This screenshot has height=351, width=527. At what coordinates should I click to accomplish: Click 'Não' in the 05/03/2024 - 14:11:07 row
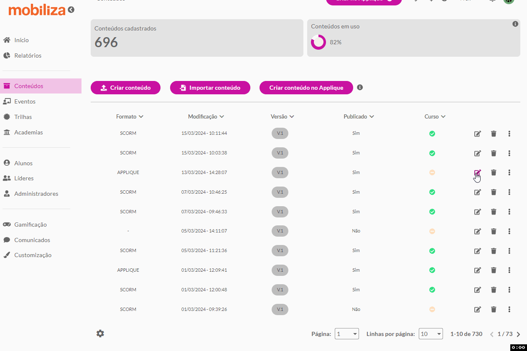pyautogui.click(x=356, y=231)
